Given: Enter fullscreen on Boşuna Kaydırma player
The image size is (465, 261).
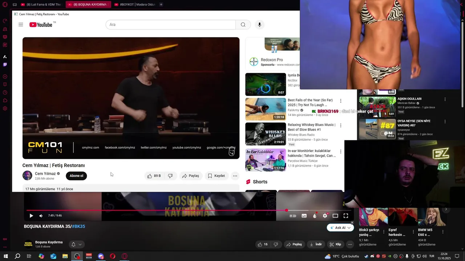Looking at the screenshot, I should pos(346,216).
